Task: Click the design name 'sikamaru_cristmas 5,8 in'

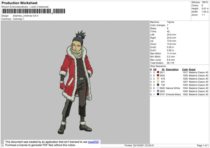Action: (x=26, y=16)
